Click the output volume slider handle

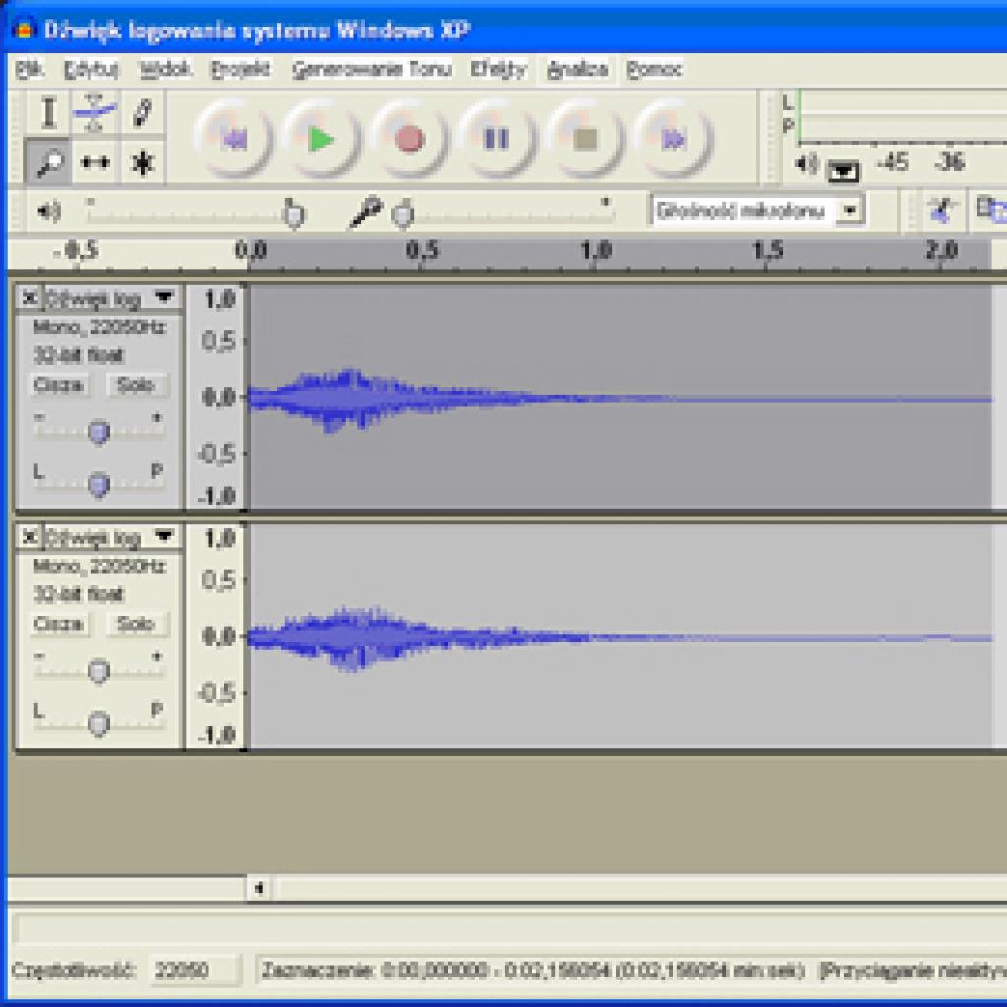[293, 213]
